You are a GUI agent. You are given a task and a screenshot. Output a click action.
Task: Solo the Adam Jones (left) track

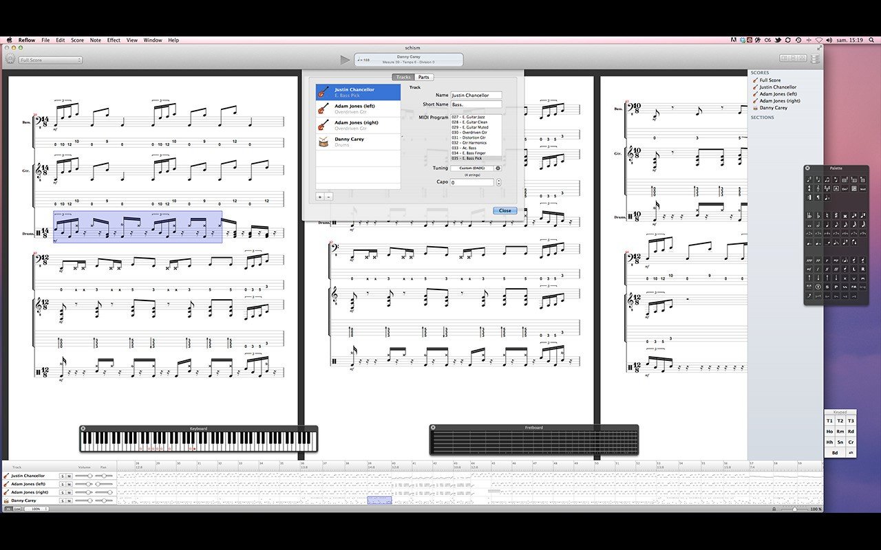[x=63, y=484]
